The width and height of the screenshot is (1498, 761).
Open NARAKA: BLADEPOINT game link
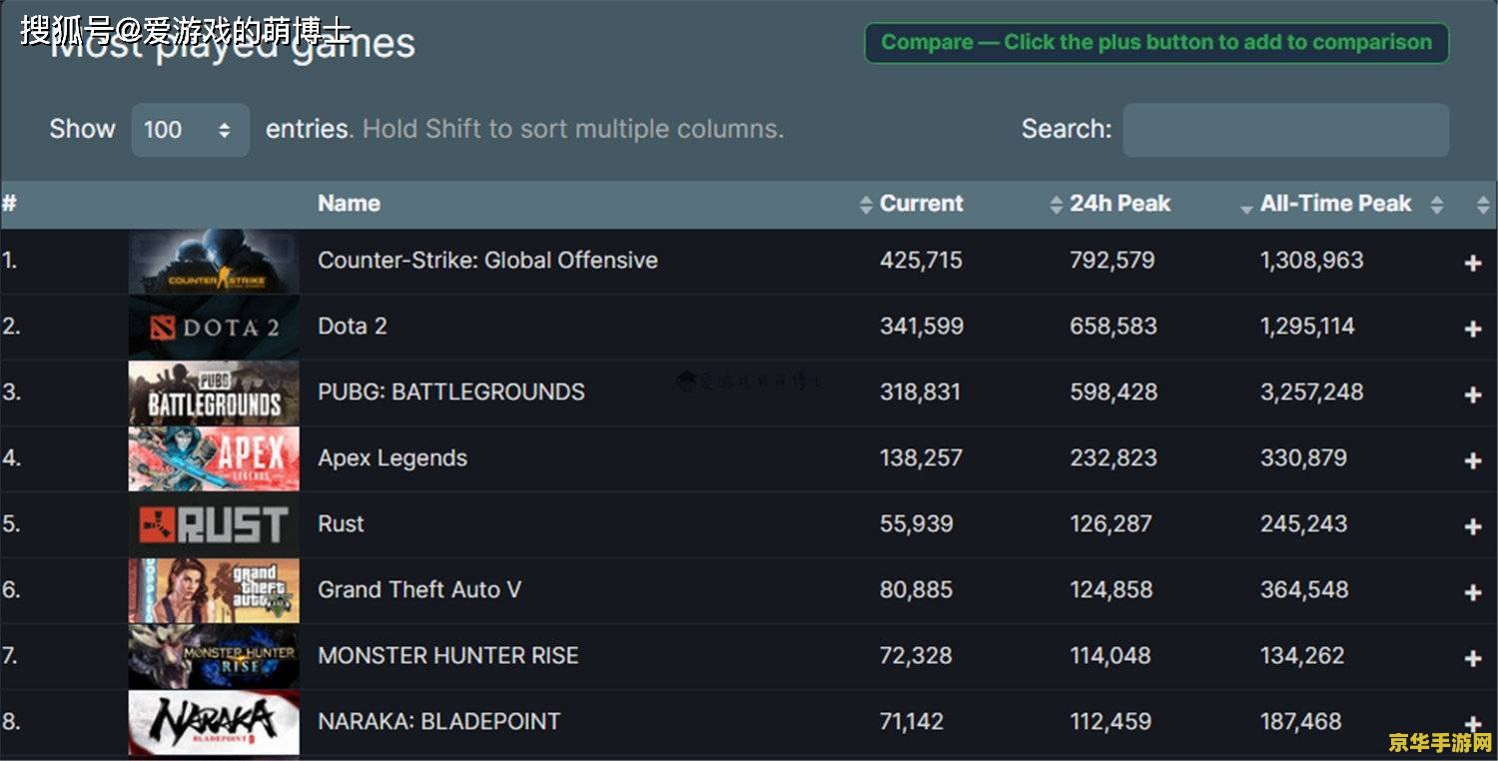438,722
